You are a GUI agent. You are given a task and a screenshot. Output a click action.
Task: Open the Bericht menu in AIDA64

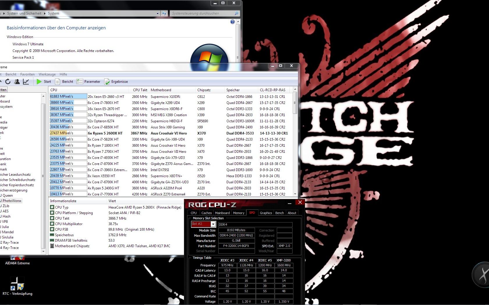point(11,74)
